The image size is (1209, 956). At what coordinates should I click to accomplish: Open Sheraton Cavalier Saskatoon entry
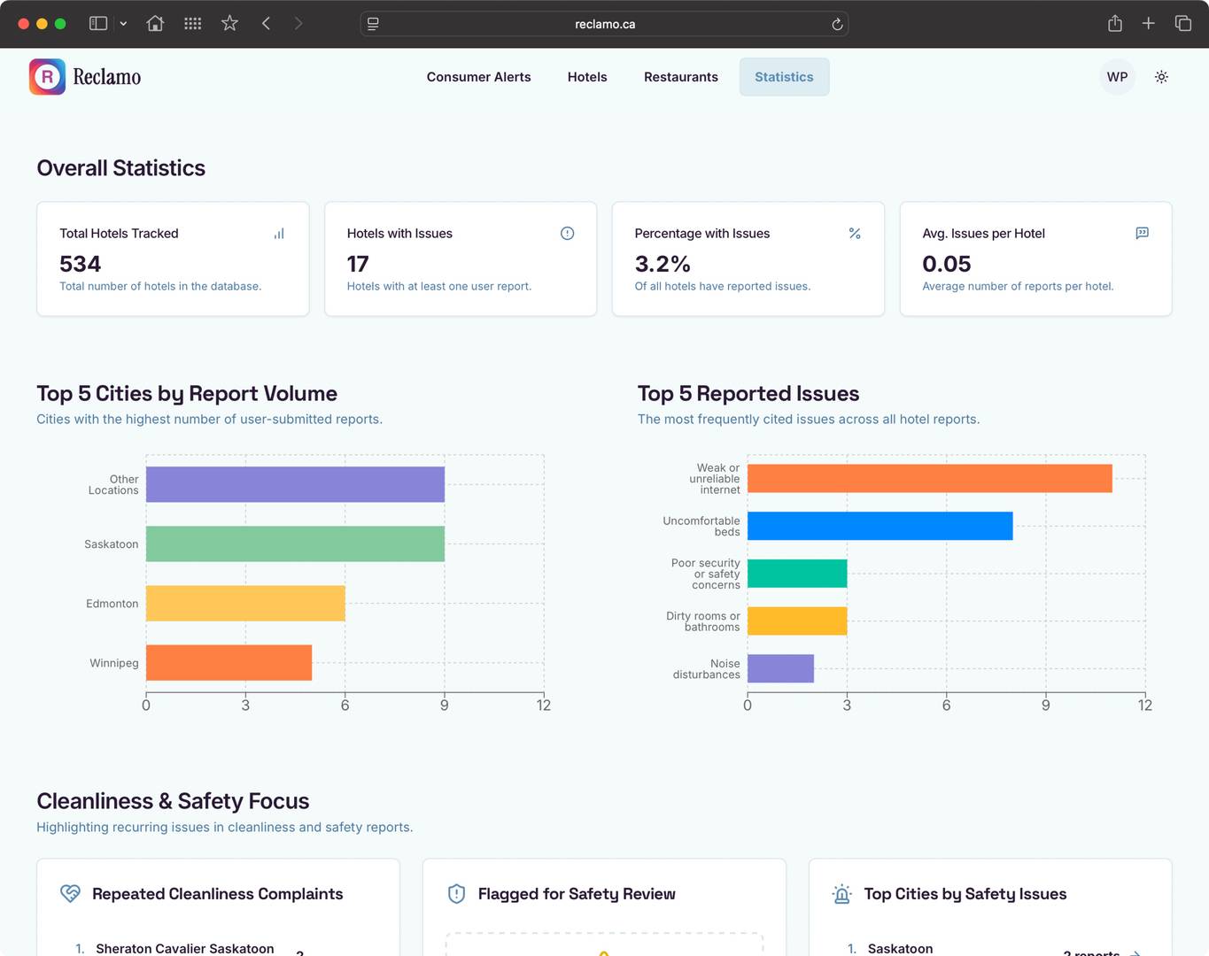184,948
